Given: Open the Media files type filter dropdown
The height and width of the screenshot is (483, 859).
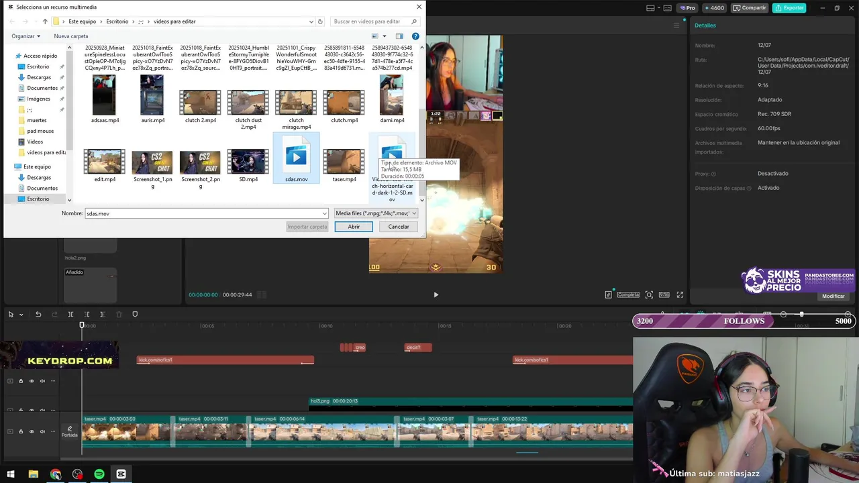Looking at the screenshot, I should tap(376, 213).
